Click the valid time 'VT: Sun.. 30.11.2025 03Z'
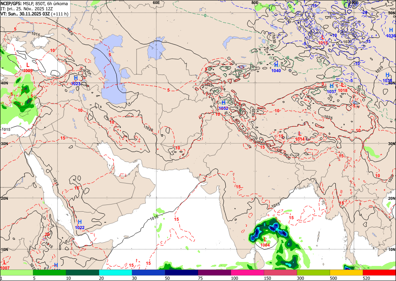 point(25,14)
